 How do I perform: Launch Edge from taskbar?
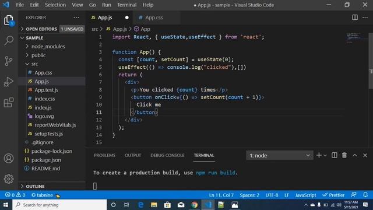(140, 205)
